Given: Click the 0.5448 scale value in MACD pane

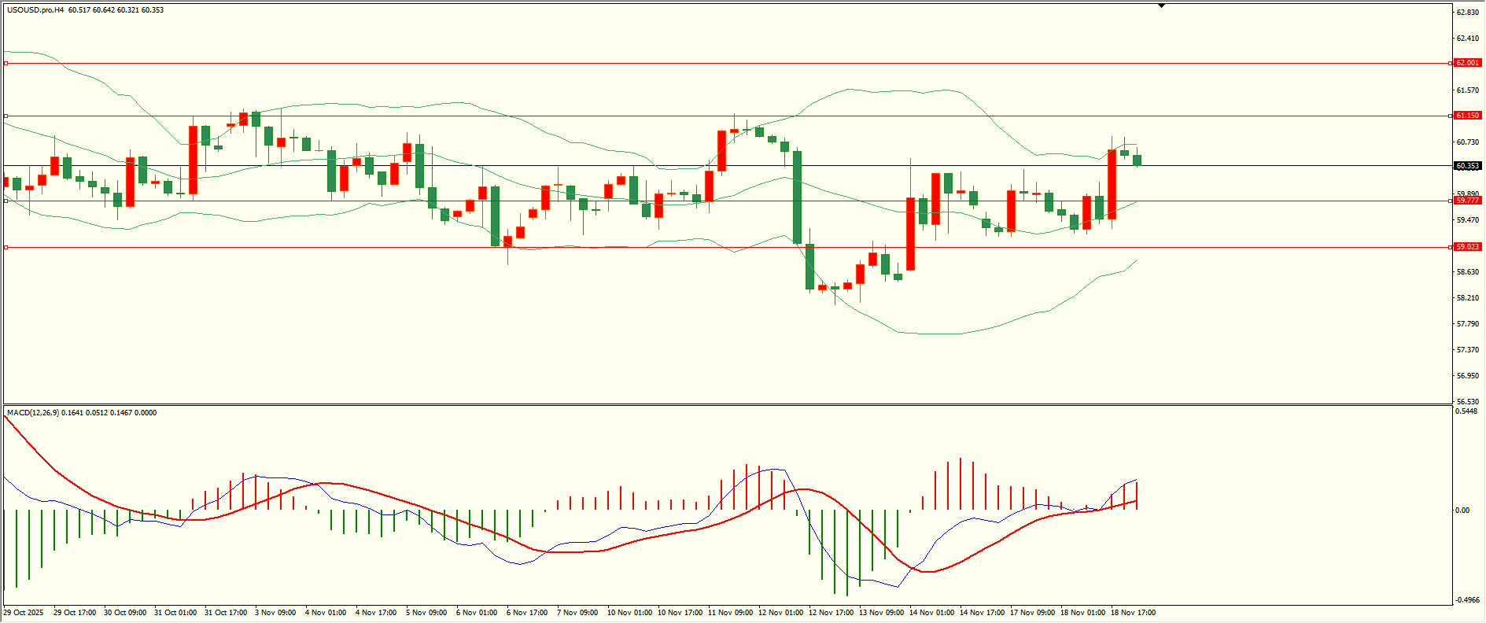Looking at the screenshot, I should pos(1467,411).
